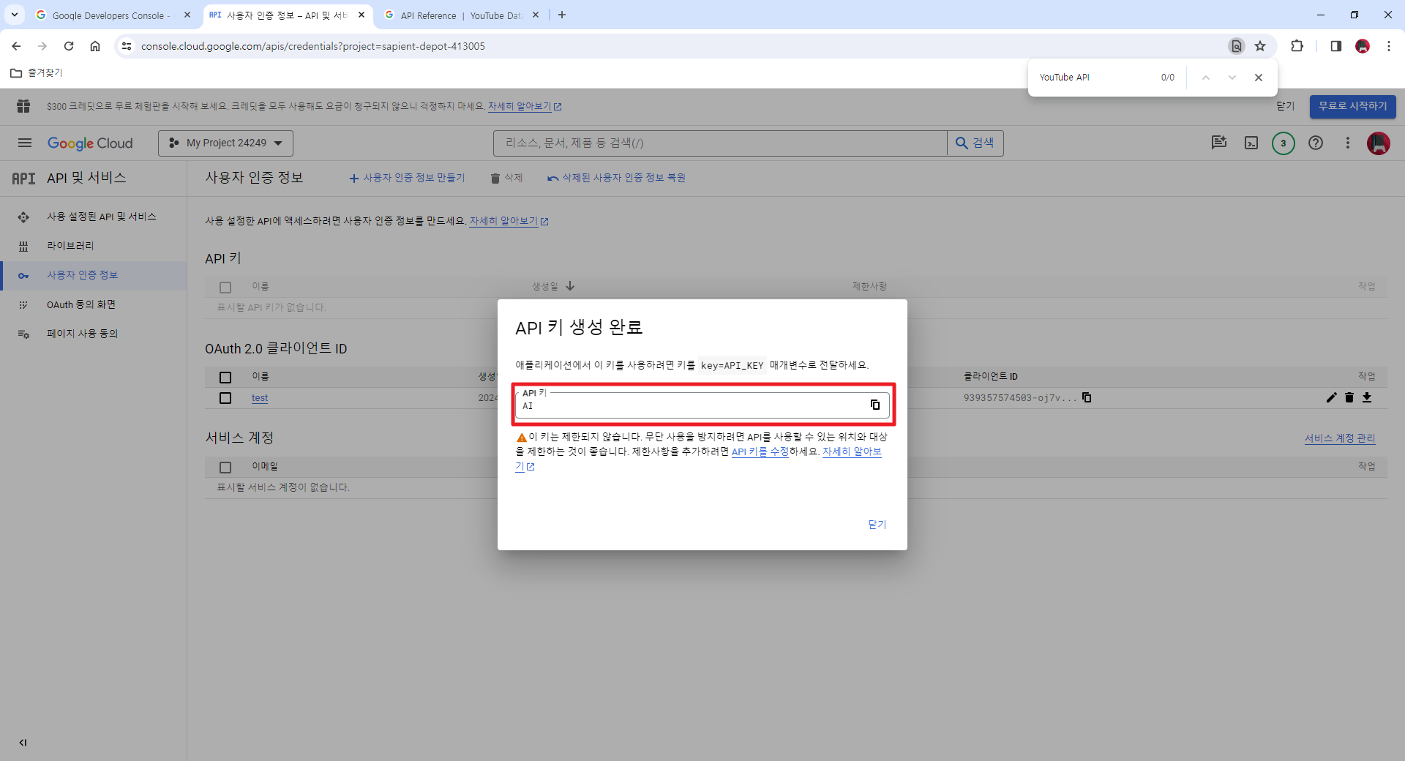Select 사용자 인증 정보 key icon in sidebar
The width and height of the screenshot is (1405, 761).
click(x=23, y=276)
